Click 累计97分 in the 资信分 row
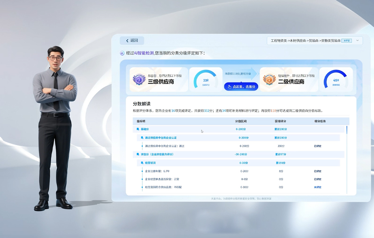Image resolution: width=374 pixels, height=238 pixels. pyautogui.click(x=280, y=154)
